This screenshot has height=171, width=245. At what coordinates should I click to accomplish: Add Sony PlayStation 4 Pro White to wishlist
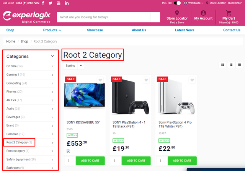pyautogui.click(x=193, y=80)
